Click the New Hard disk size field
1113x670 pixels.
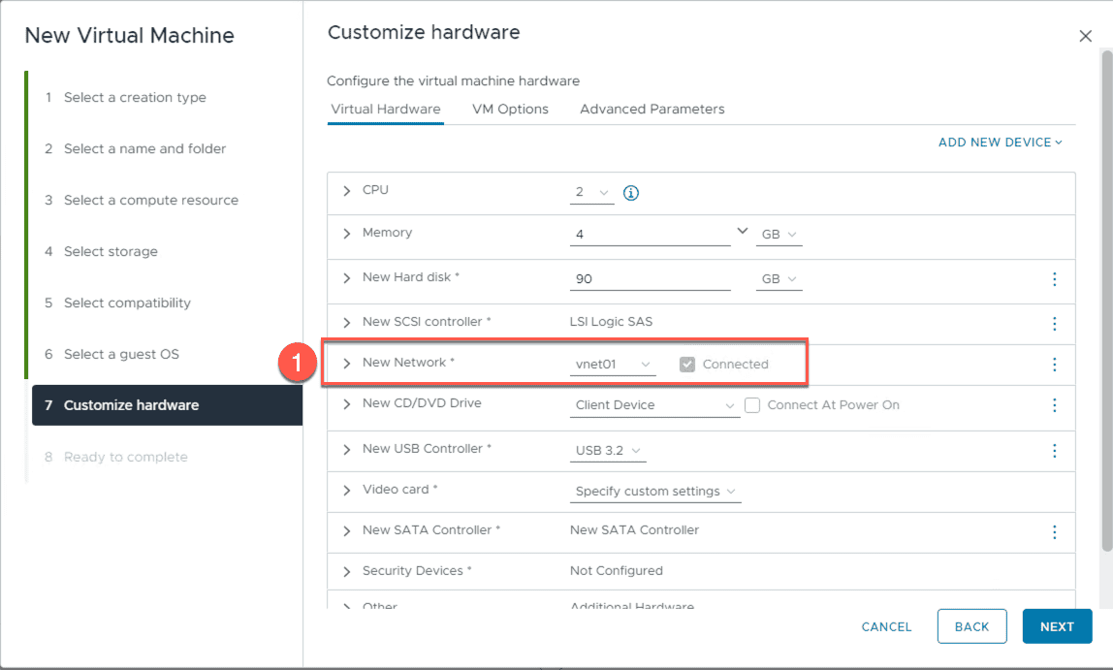650,279
